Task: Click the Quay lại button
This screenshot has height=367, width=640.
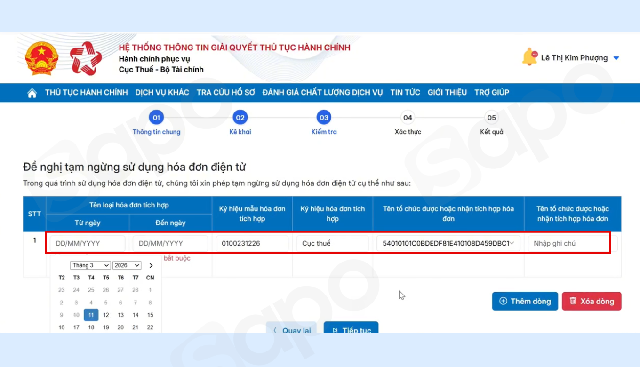Action: (293, 331)
